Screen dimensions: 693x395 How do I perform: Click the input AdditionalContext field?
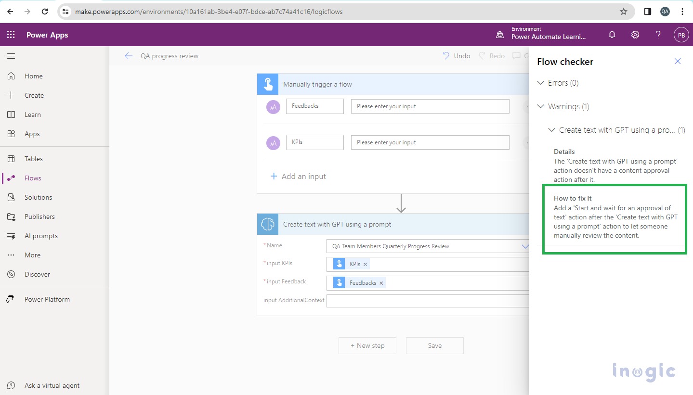coord(428,301)
